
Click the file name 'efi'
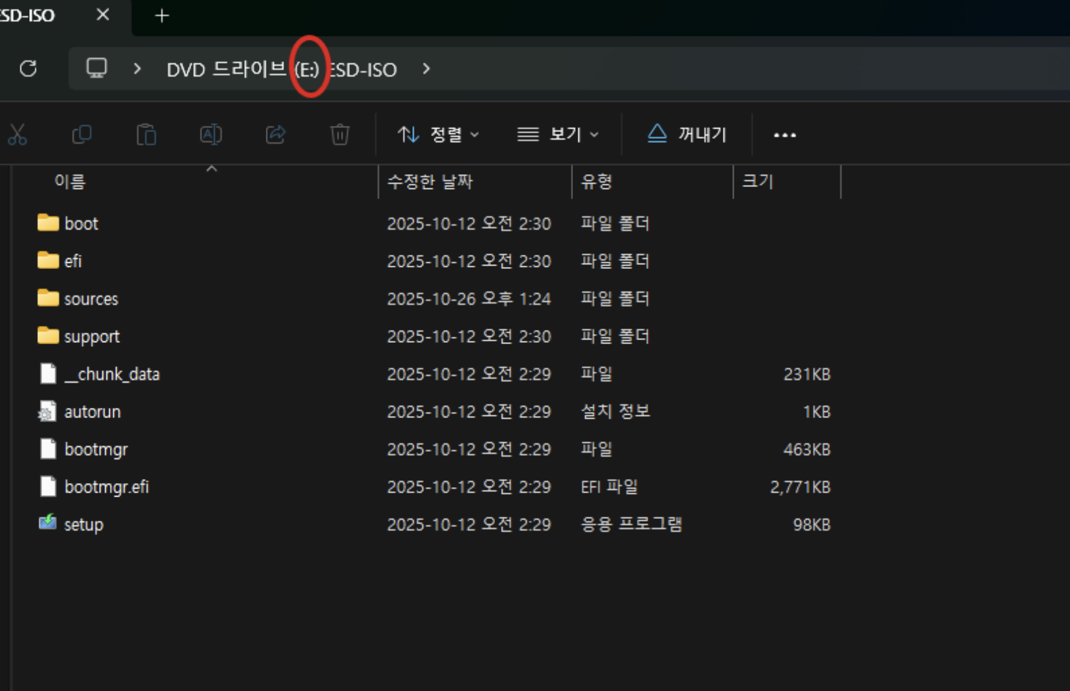coord(73,261)
